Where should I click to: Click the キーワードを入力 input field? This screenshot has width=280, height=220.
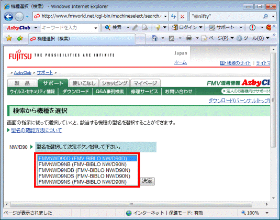tap(67, 28)
